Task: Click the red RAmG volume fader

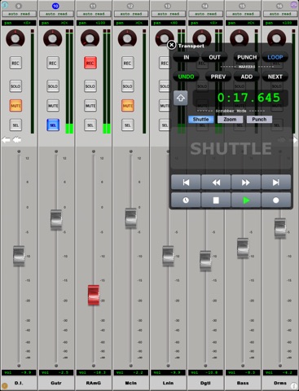Action: [94, 295]
